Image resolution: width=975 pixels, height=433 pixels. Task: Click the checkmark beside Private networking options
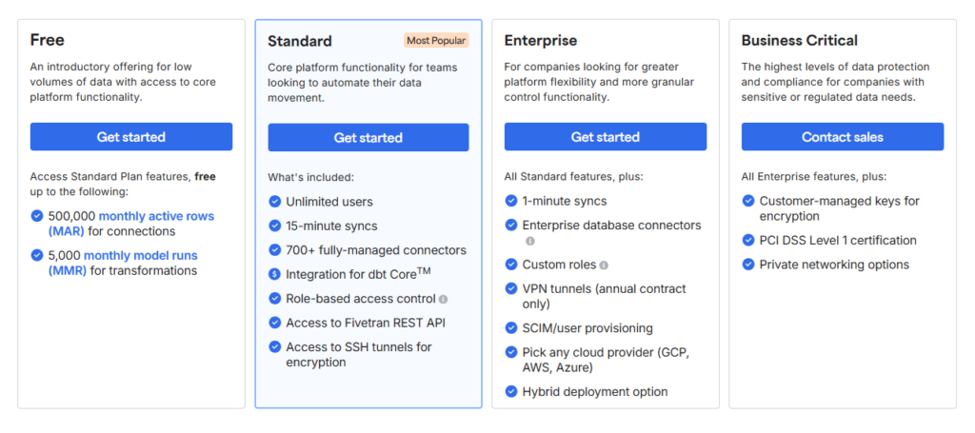(748, 265)
